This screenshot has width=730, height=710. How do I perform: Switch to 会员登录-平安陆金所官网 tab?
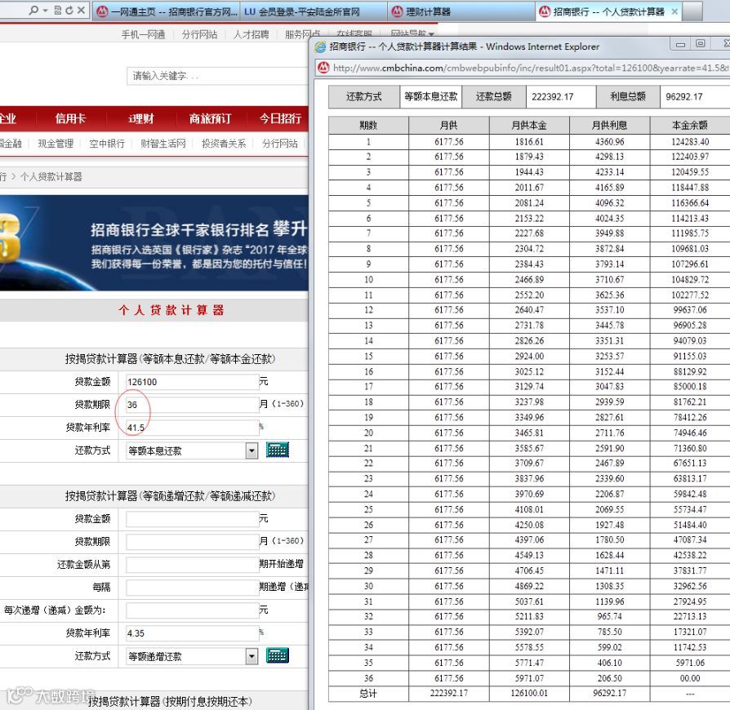coord(314,11)
